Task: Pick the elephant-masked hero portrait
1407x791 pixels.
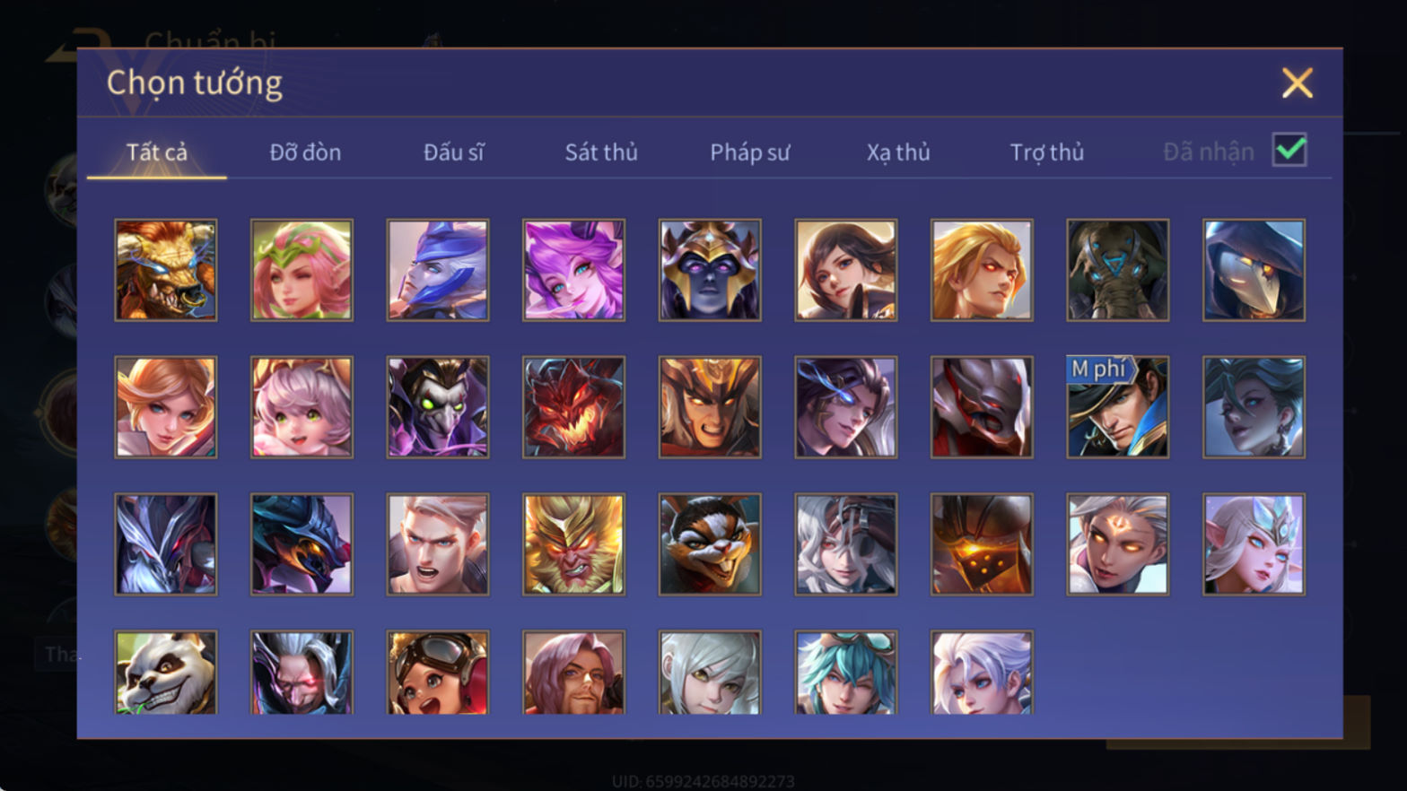Action: pos(1117,270)
